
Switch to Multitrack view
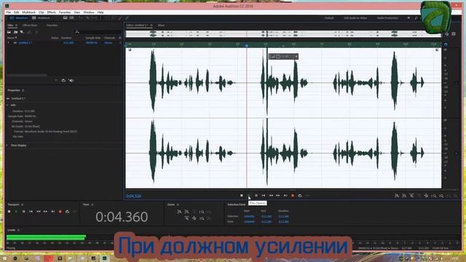click(41, 18)
